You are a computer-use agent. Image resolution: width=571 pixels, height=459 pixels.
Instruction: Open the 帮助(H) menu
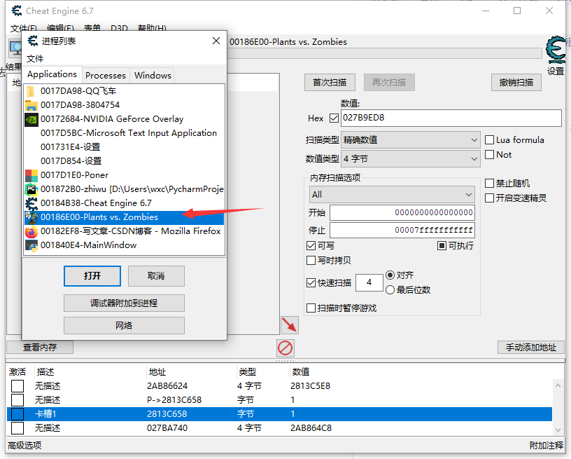tap(152, 28)
